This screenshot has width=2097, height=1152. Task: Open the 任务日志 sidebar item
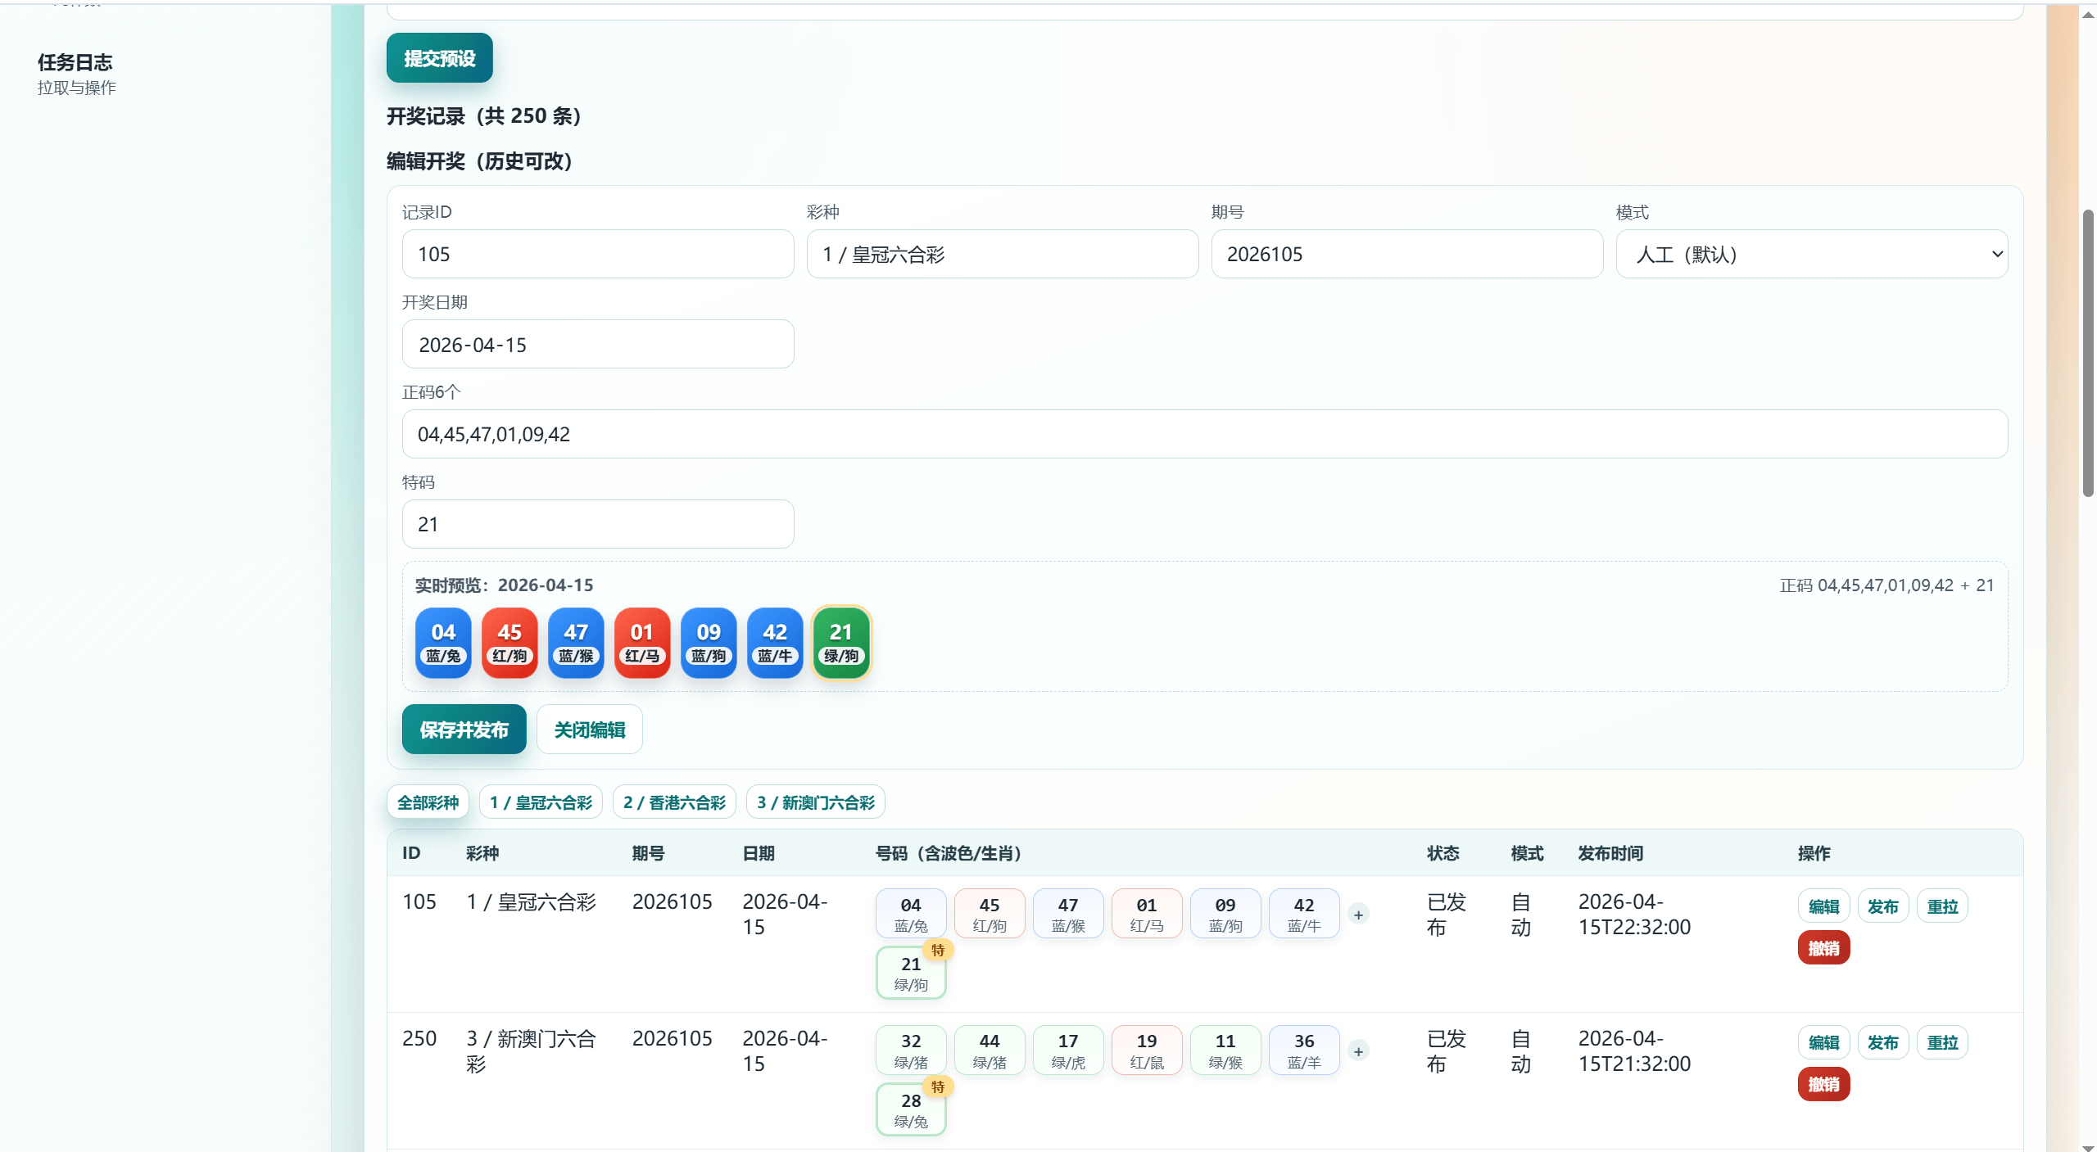click(76, 74)
